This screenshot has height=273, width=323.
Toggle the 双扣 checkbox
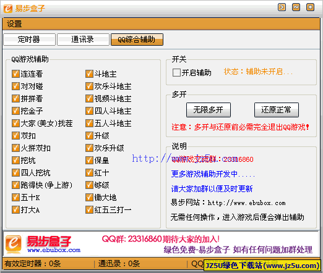[15, 135]
